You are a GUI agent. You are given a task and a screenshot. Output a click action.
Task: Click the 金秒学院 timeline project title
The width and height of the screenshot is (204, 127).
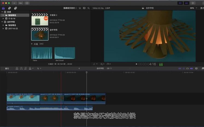point(100,69)
